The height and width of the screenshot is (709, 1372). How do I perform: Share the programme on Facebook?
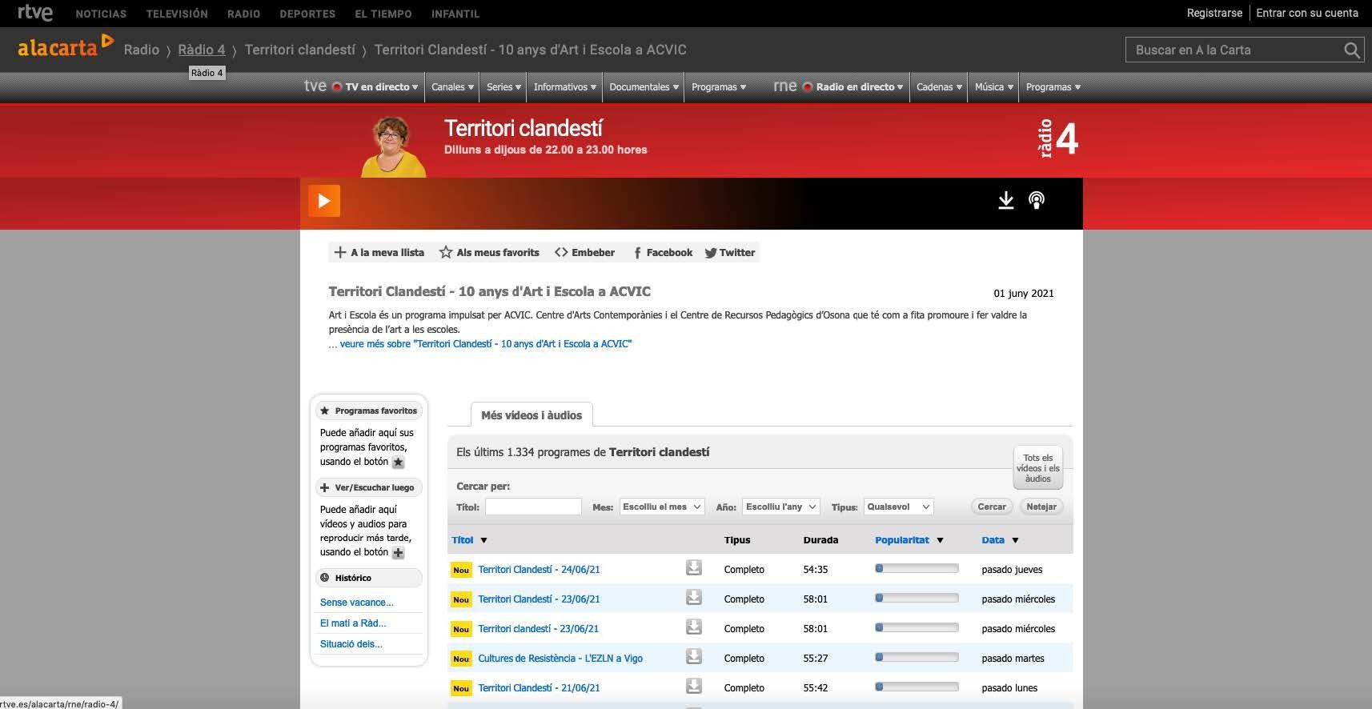663,252
